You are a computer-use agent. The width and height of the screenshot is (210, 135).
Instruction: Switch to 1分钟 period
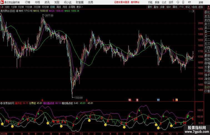[x=14, y=7]
